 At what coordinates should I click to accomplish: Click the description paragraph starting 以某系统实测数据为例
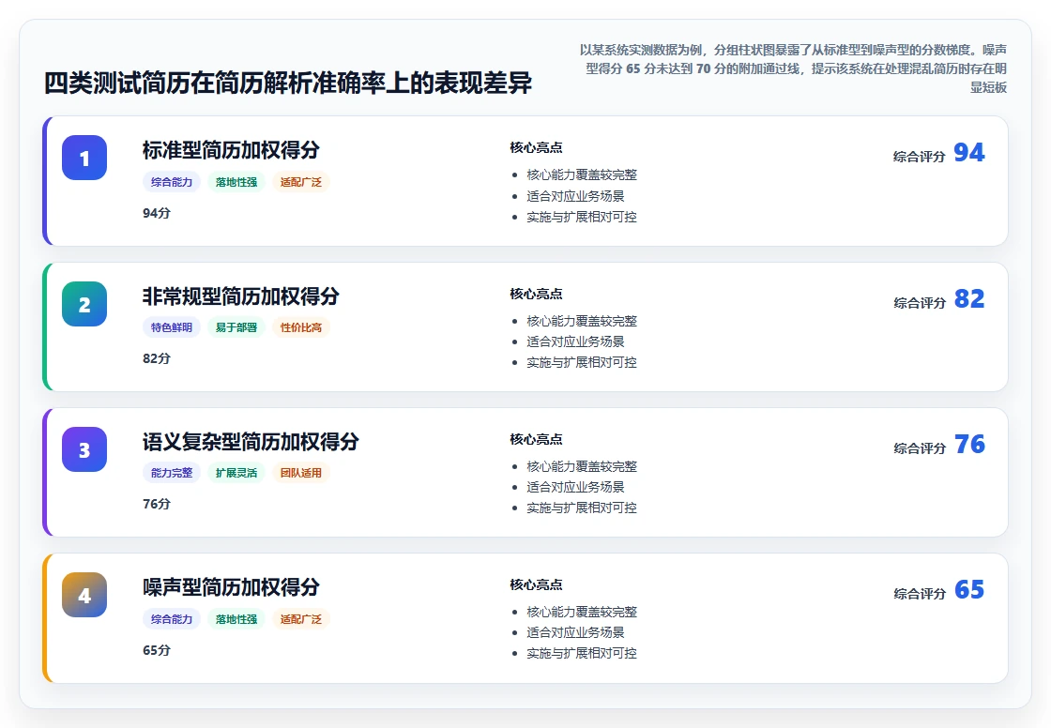794,68
